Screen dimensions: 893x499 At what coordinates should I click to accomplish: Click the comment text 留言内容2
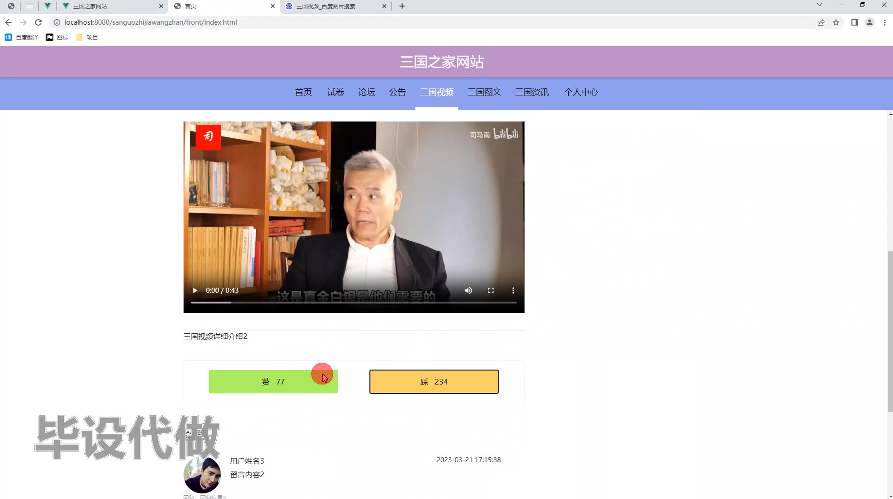coord(247,474)
